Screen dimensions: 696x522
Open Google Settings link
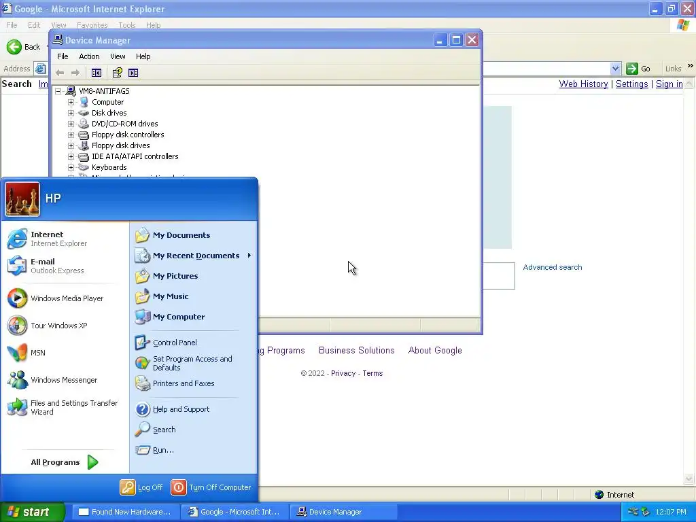[x=631, y=84]
